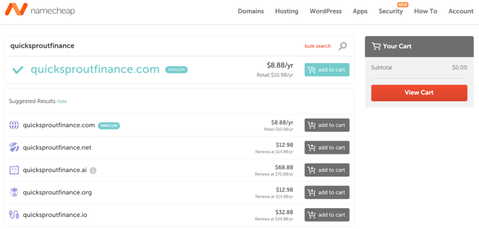479x229 pixels.
Task: Click the bulk search link
Action: (318, 46)
